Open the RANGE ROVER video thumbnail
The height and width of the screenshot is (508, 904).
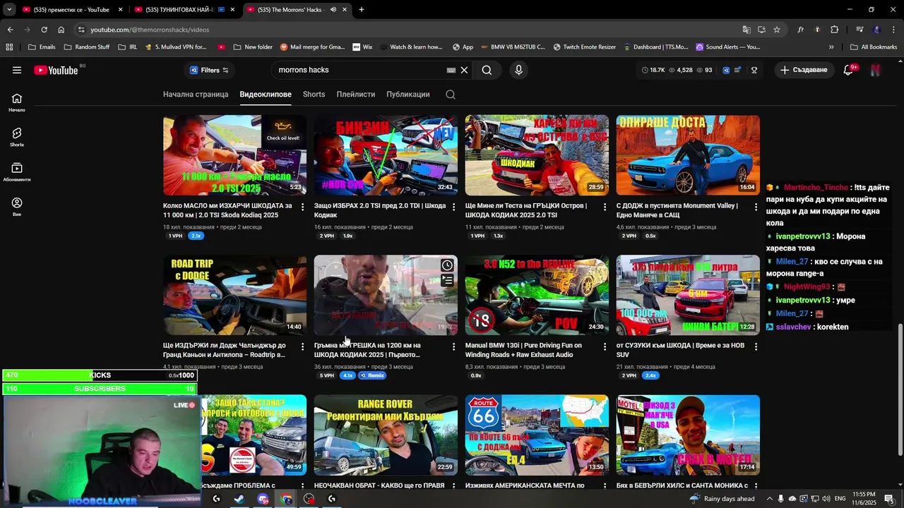pos(386,435)
